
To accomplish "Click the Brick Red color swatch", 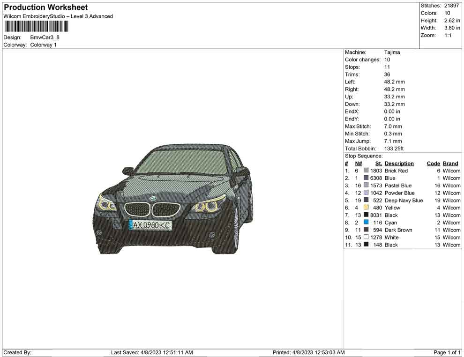I will [366, 171].
